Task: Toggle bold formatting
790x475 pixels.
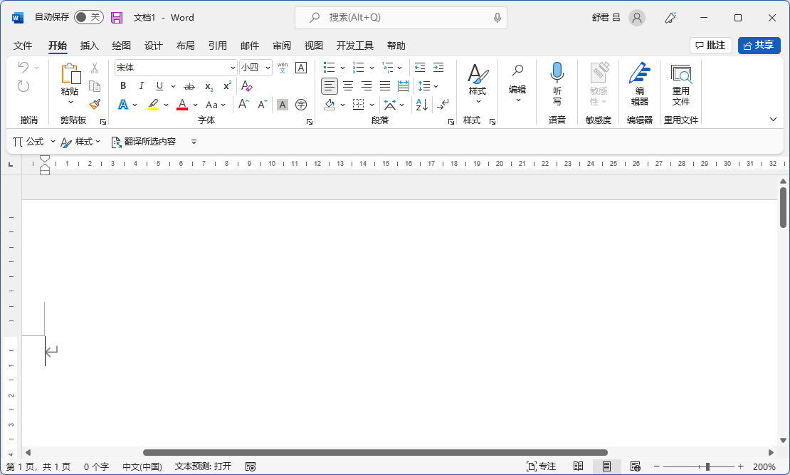Action: tap(123, 86)
